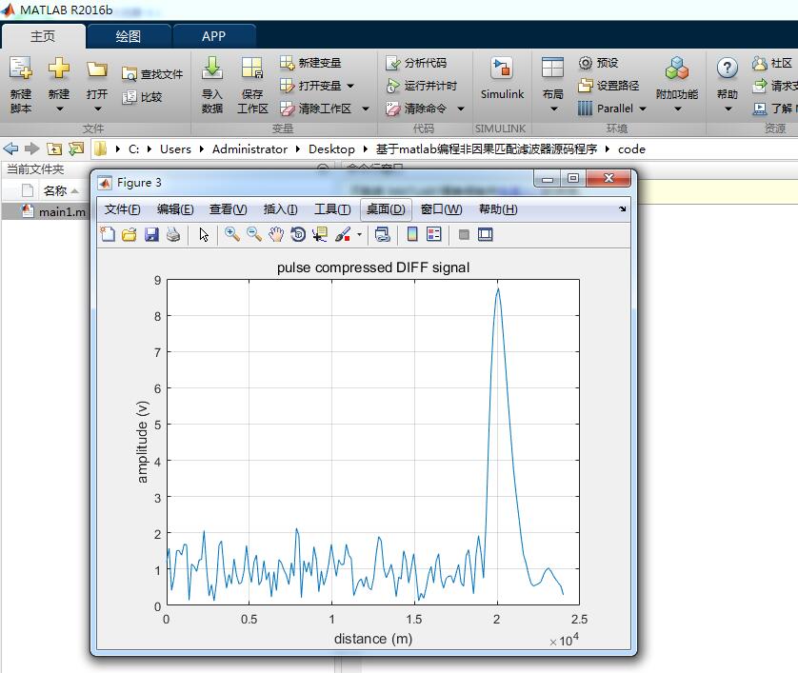
Task: Click Add-Ons (附加功能) icon
Action: [677, 68]
